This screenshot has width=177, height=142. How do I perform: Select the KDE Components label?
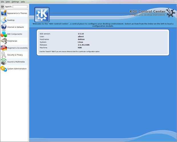tap(15, 34)
